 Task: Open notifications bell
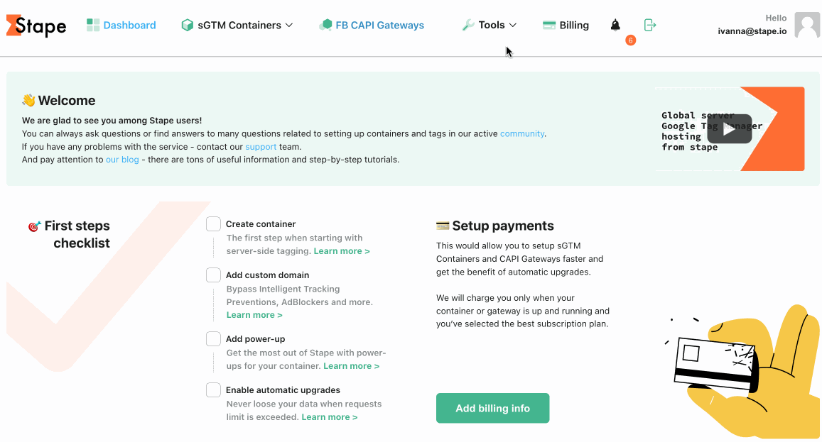pyautogui.click(x=615, y=25)
